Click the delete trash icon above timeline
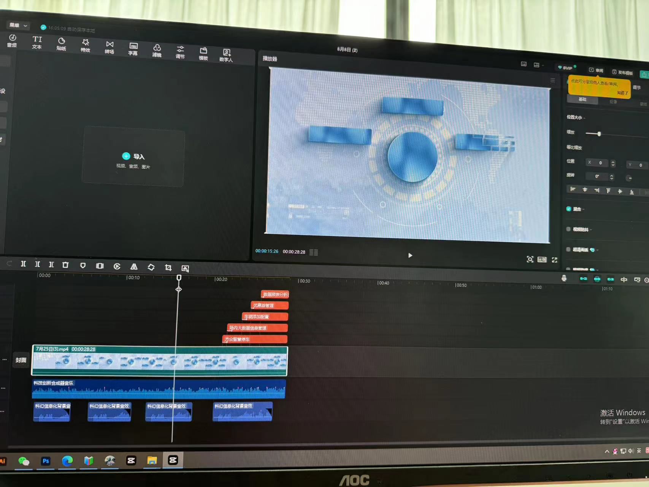The width and height of the screenshot is (649, 487). tap(65, 265)
